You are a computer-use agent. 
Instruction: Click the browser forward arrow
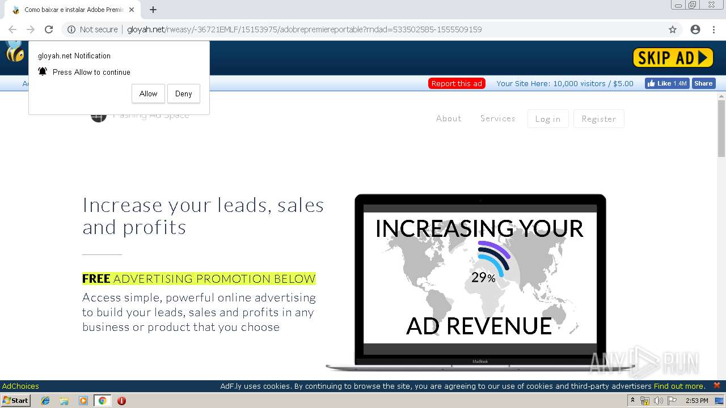click(31, 29)
